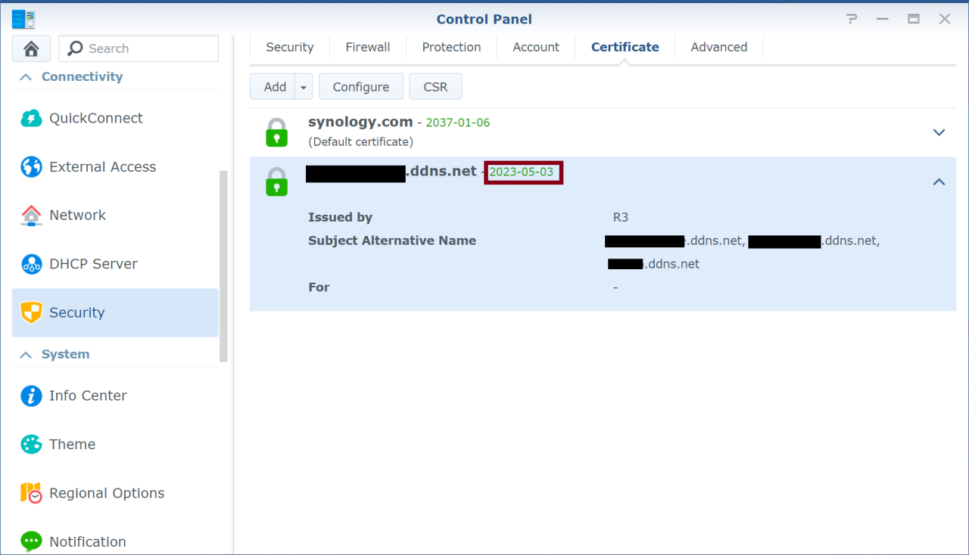Click the Configure button
The image size is (969, 555).
[x=361, y=86]
